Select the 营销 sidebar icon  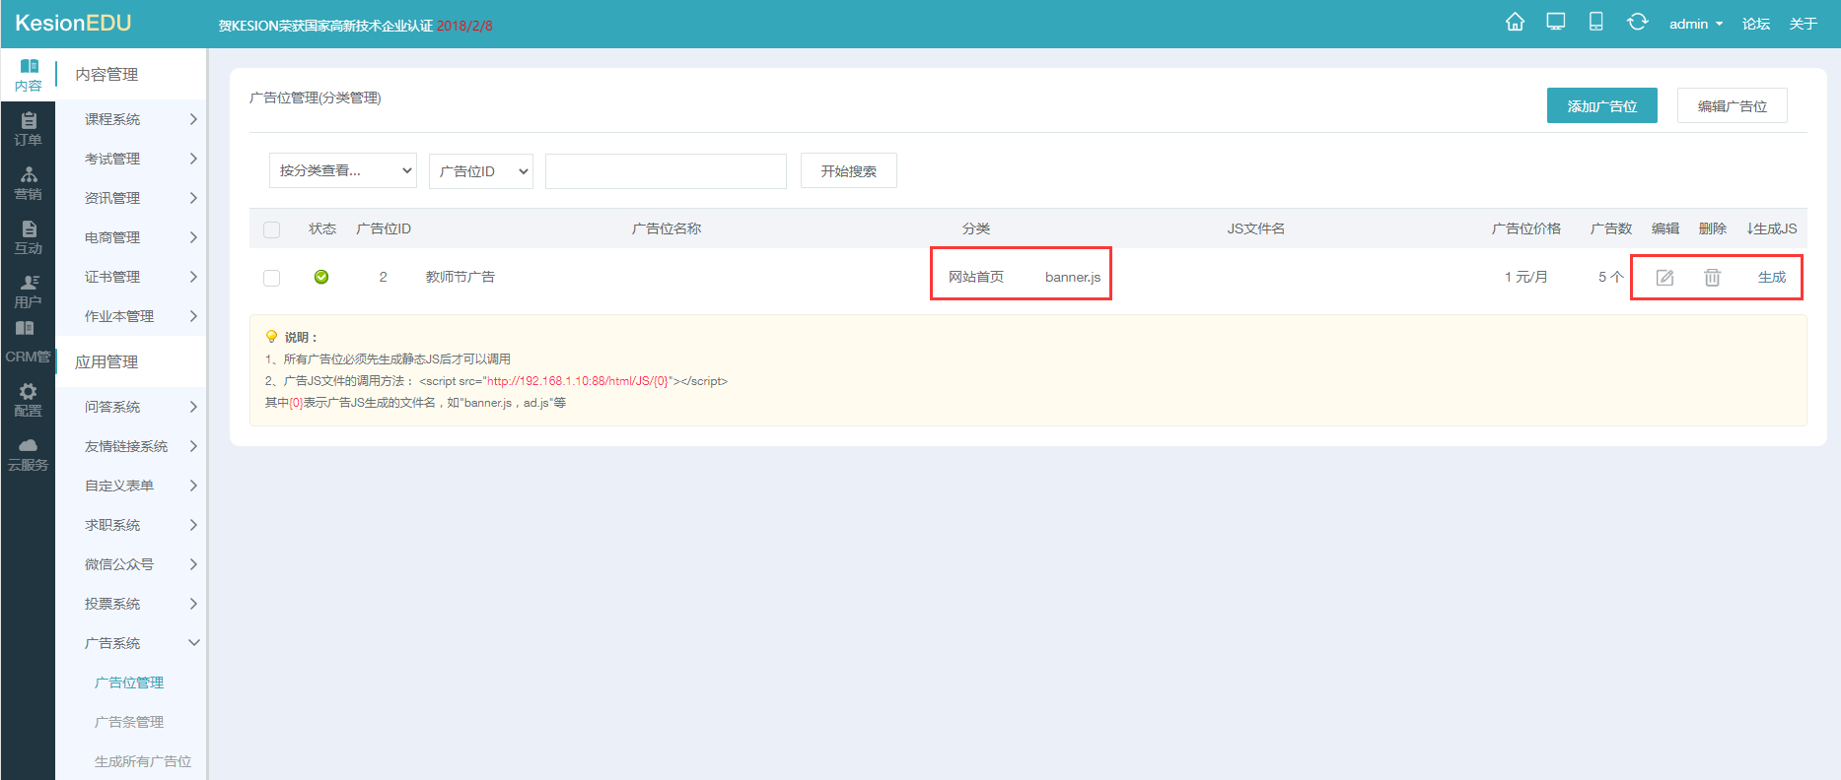[x=28, y=183]
